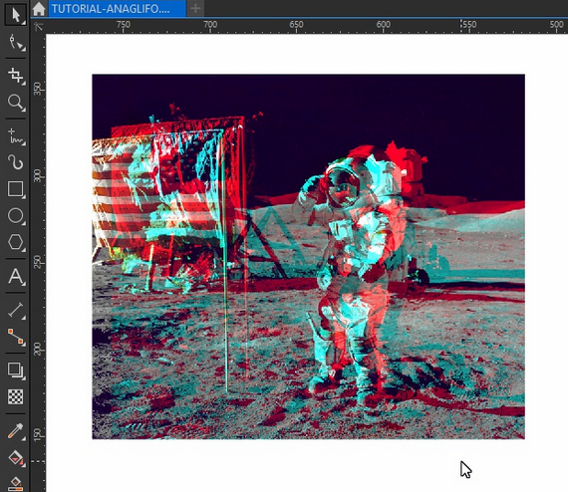Select the Color Eyedropper tool
The height and width of the screenshot is (492, 568).
pyautogui.click(x=15, y=431)
